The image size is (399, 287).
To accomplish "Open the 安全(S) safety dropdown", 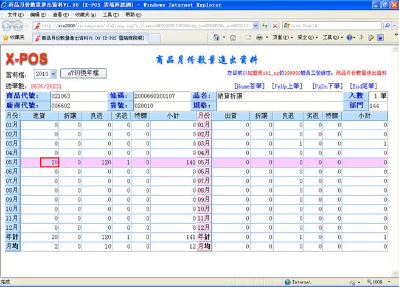I will pyautogui.click(x=306, y=38).
